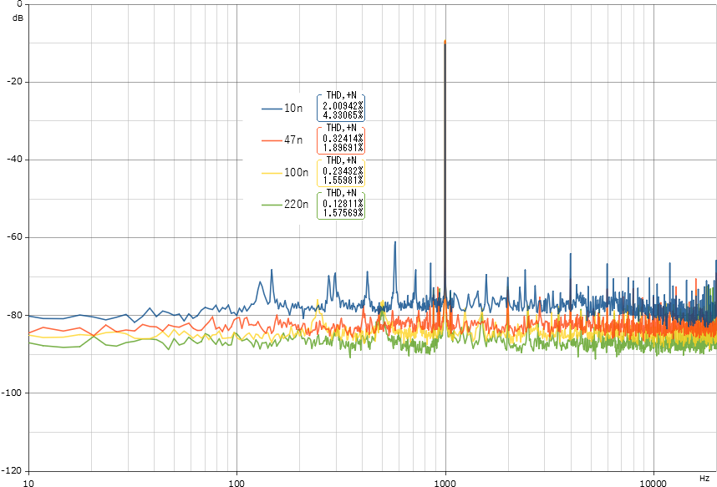This screenshot has width=717, height=487.
Task: Click the 100 x-axis frequency label
Action: point(236,483)
